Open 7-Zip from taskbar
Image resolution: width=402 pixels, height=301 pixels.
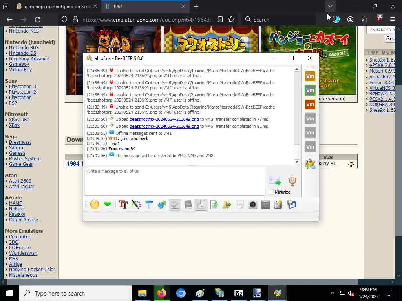238,293
